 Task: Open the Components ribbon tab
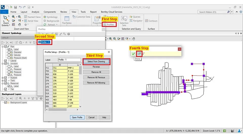(50, 12)
